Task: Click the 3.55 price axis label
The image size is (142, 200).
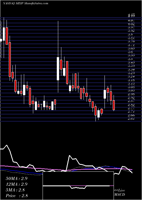Action: click(x=131, y=55)
